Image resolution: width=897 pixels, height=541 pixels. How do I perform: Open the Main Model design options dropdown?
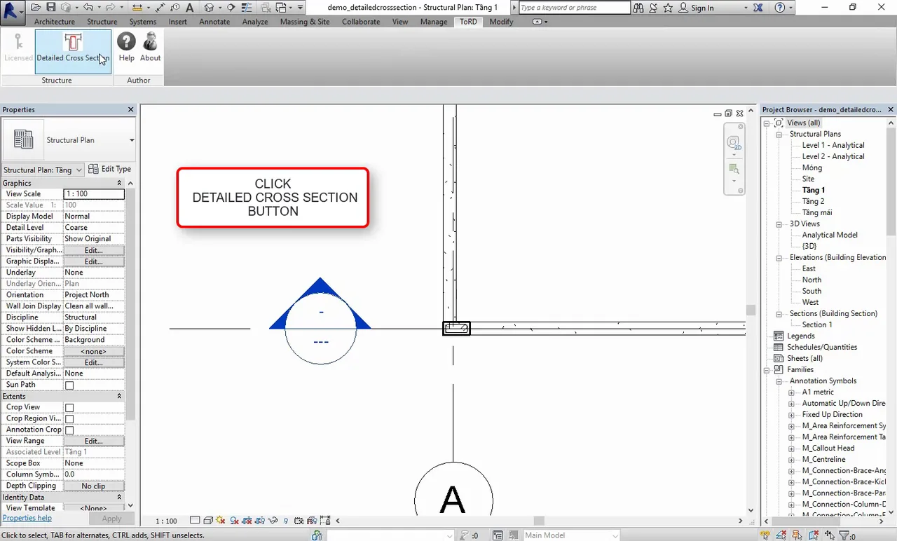572,535
